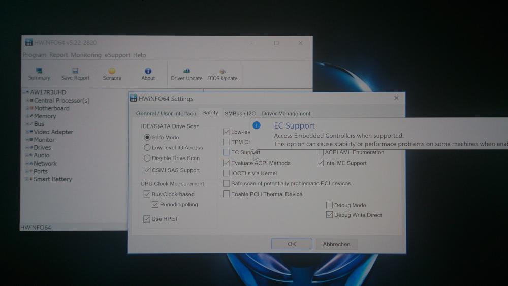This screenshot has width=508, height=286.
Task: Click the Abbrechen cancel button
Action: click(336, 244)
